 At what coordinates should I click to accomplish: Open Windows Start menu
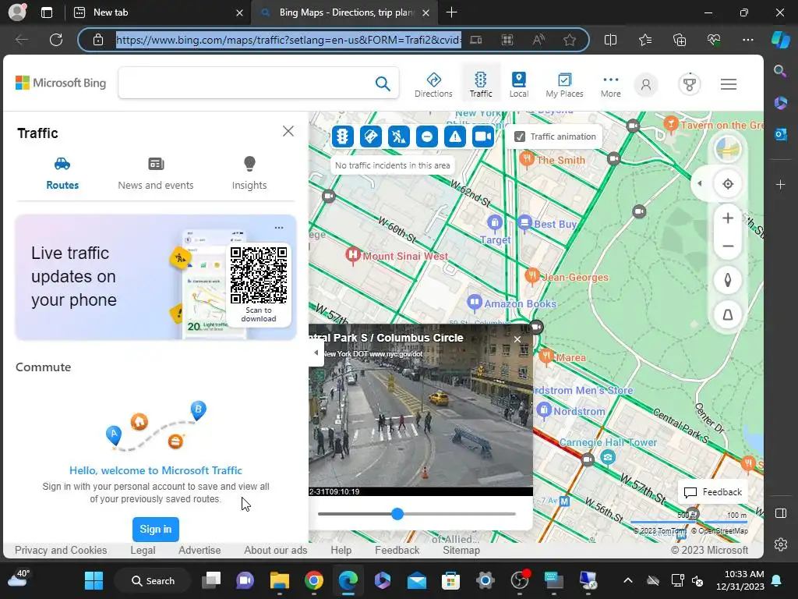tap(94, 580)
